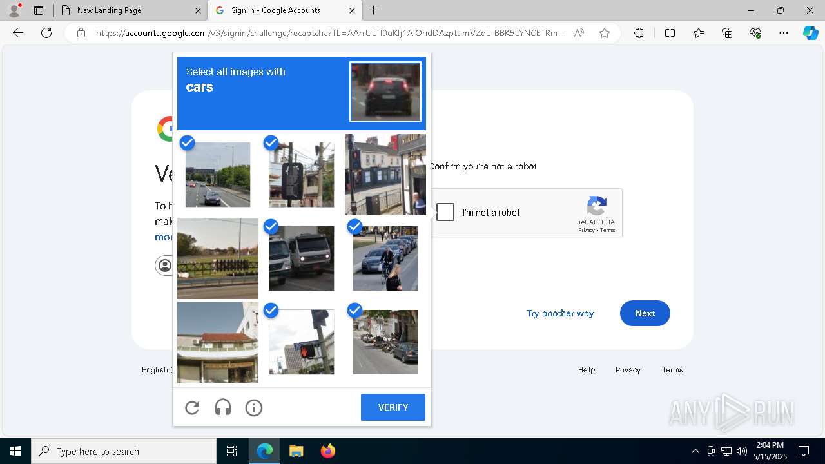
Task: Open Firefox from the taskbar
Action: tap(327, 451)
